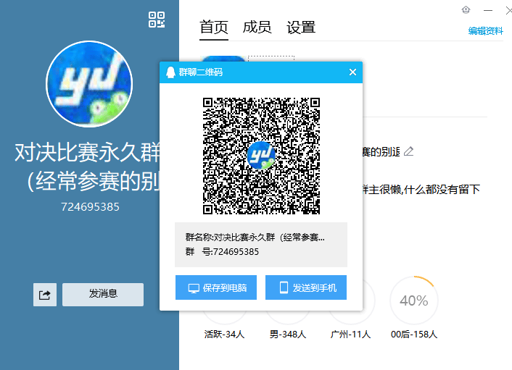Click the 40% circular progress indicator

coord(413,300)
